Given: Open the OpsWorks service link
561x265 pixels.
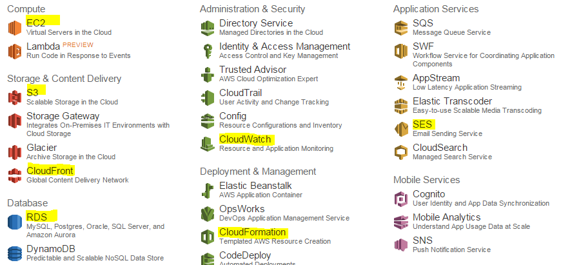Looking at the screenshot, I should click(x=242, y=209).
